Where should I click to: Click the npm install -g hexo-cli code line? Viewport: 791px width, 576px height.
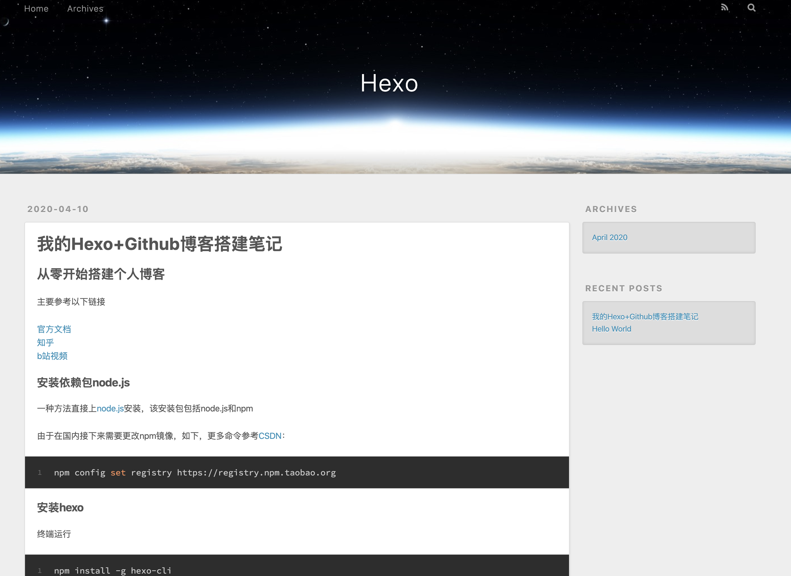[113, 571]
